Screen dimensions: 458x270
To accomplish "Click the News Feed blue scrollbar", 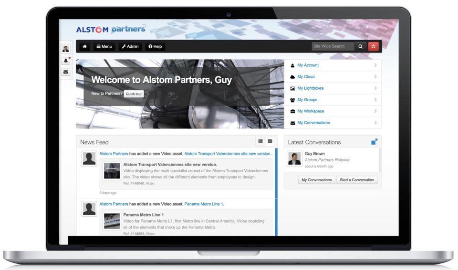I will [276, 192].
